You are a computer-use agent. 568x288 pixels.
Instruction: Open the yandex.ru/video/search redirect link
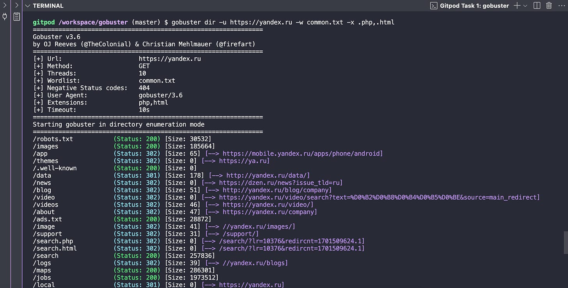click(378, 197)
